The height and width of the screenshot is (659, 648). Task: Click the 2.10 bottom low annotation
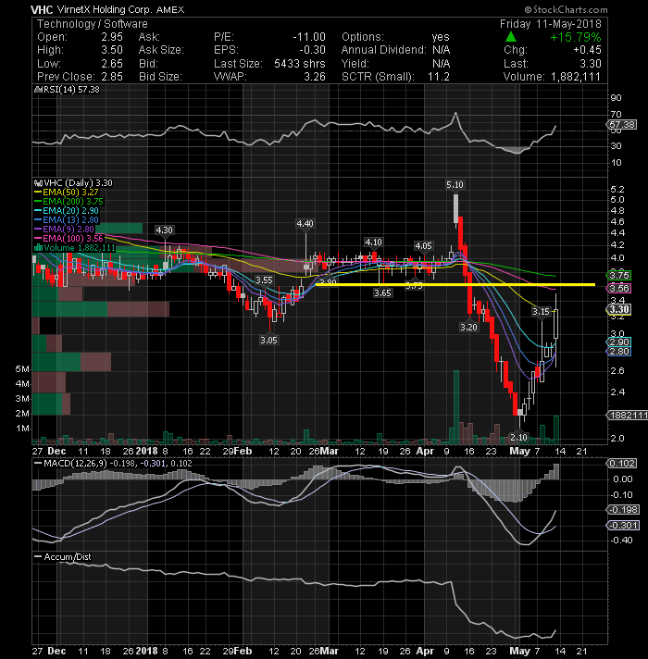(518, 437)
